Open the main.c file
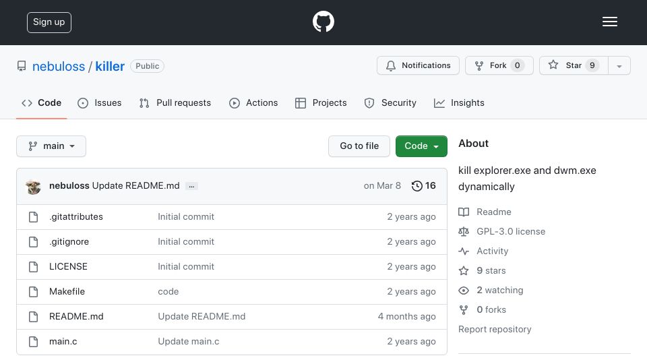The height and width of the screenshot is (364, 647). coord(63,341)
